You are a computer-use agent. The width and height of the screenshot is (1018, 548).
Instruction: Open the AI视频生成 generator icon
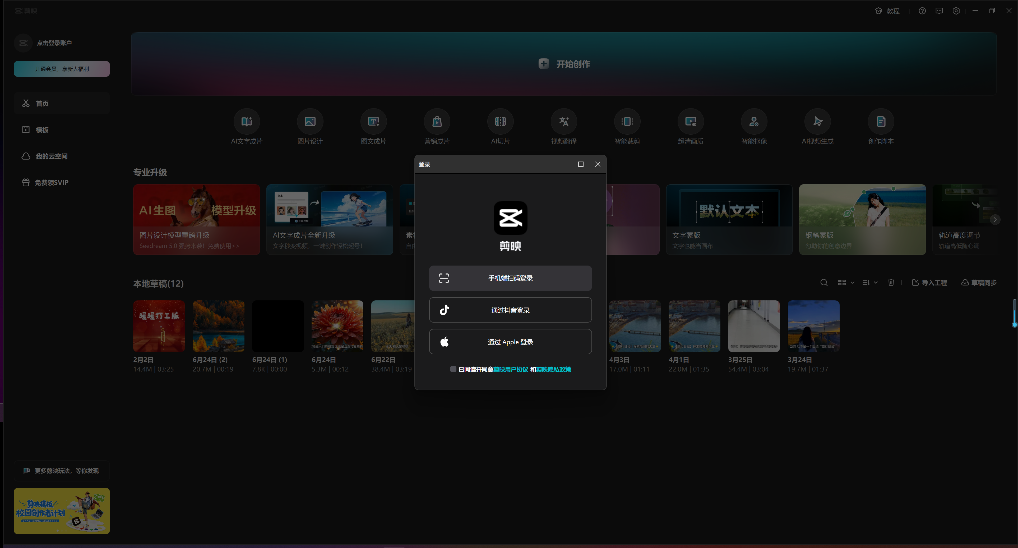coord(818,122)
